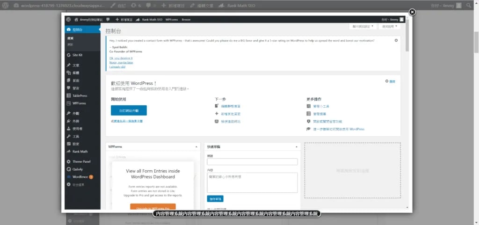Click the dashed empty widget drop area
Image resolution: width=479 pixels, height=225 pixels.
[353, 170]
